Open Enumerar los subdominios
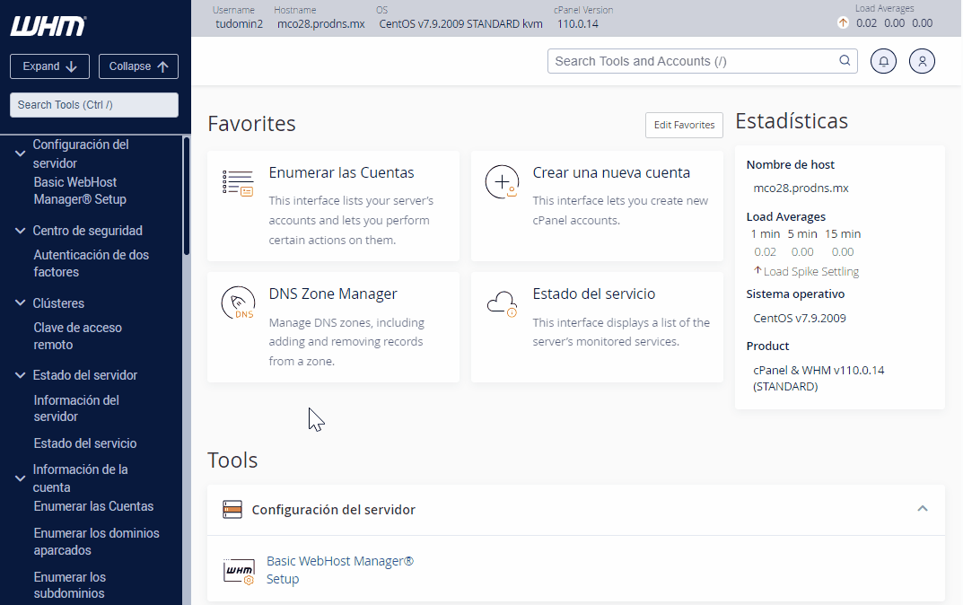The height and width of the screenshot is (605, 963). pos(69,585)
